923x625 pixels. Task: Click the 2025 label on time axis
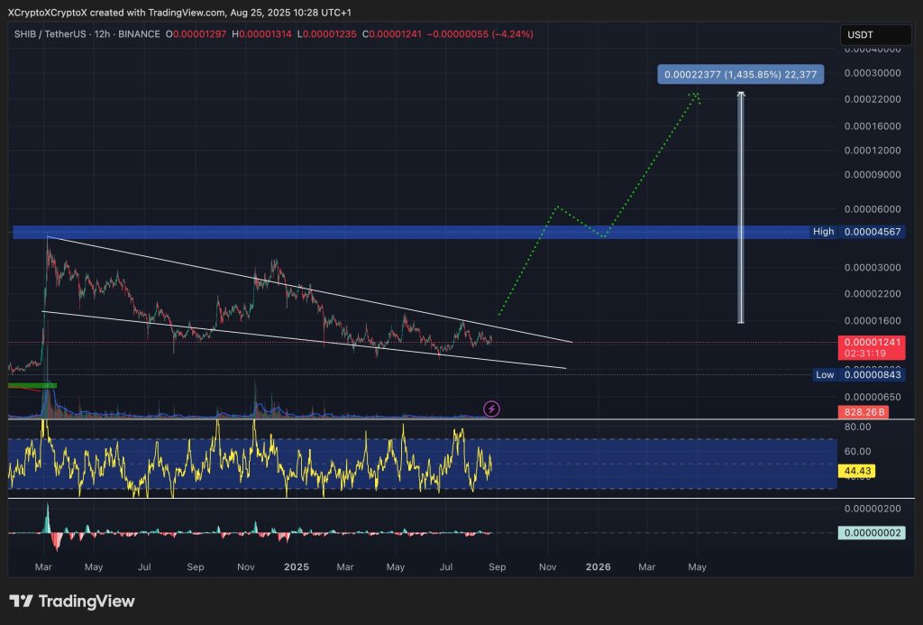(296, 567)
